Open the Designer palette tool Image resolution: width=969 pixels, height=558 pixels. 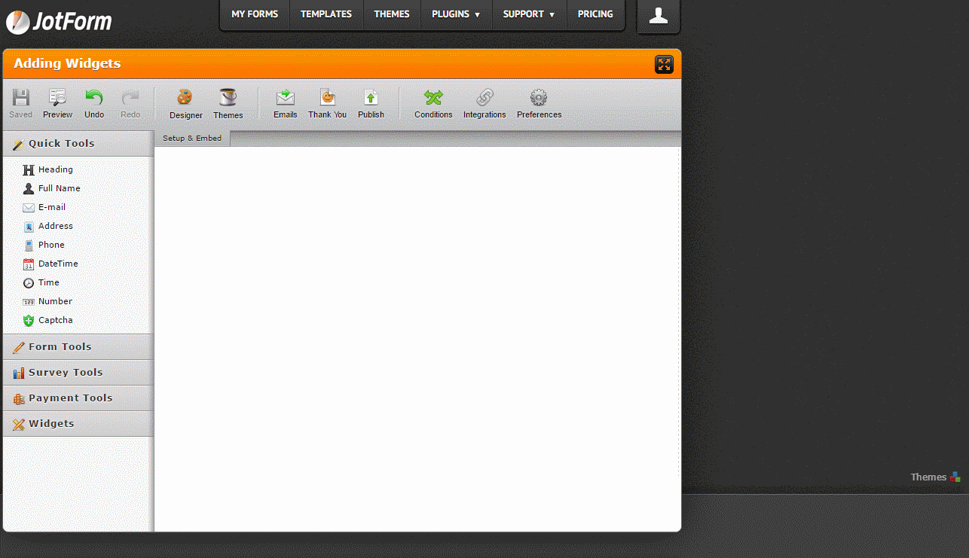(185, 104)
